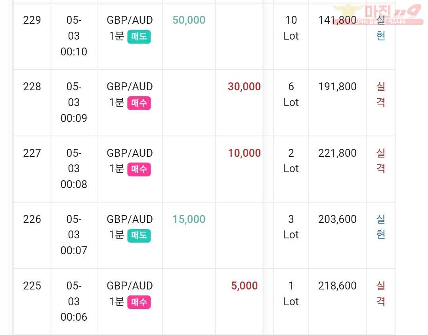
Task: Click the 매수 badge in row 228
Action: (139, 103)
